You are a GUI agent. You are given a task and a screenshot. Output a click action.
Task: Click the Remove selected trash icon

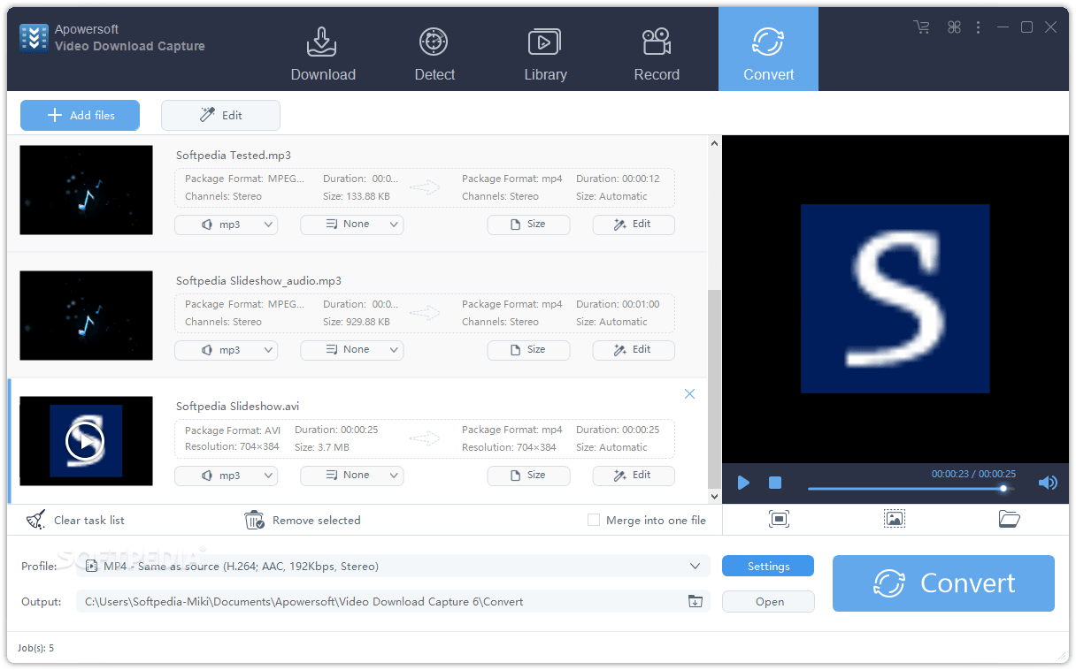255,520
